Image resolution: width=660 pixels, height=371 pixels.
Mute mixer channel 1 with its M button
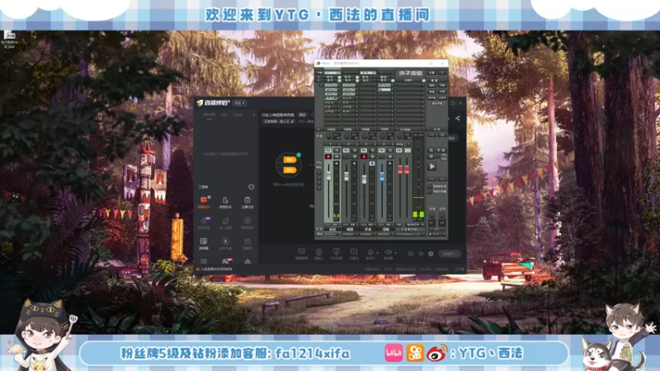point(328,150)
